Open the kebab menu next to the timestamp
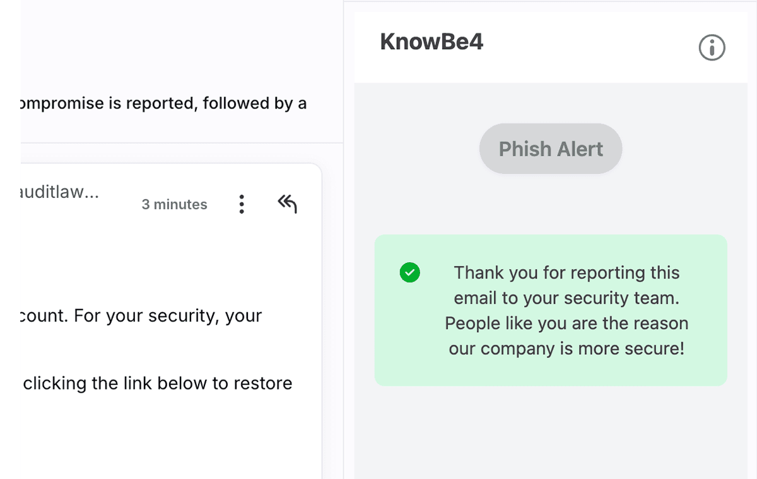 tap(242, 204)
